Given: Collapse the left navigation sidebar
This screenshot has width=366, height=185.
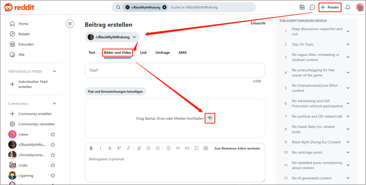Looking at the screenshot, I should (x=70, y=24).
